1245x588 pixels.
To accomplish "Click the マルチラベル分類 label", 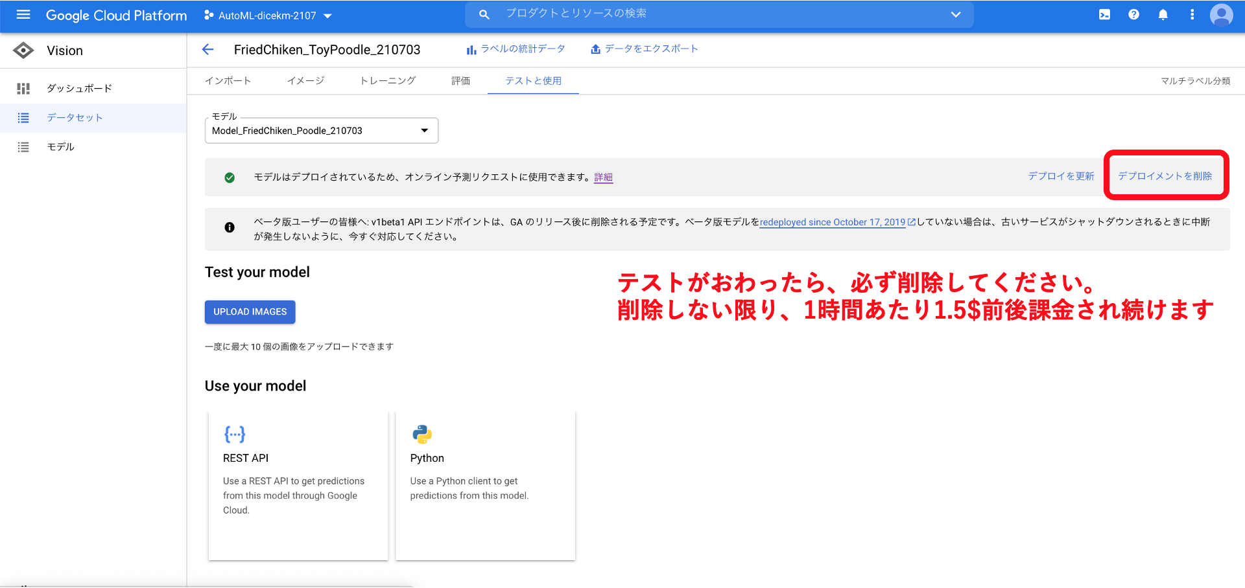I will coord(1195,81).
